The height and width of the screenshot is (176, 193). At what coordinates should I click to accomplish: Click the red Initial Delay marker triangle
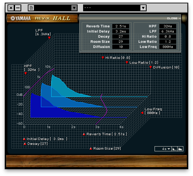point(24,139)
